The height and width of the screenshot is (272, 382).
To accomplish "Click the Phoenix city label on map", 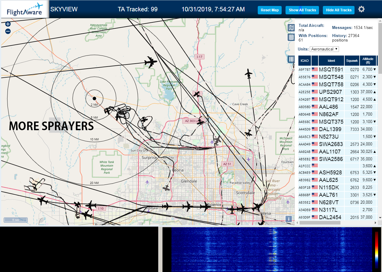I will point(214,205).
